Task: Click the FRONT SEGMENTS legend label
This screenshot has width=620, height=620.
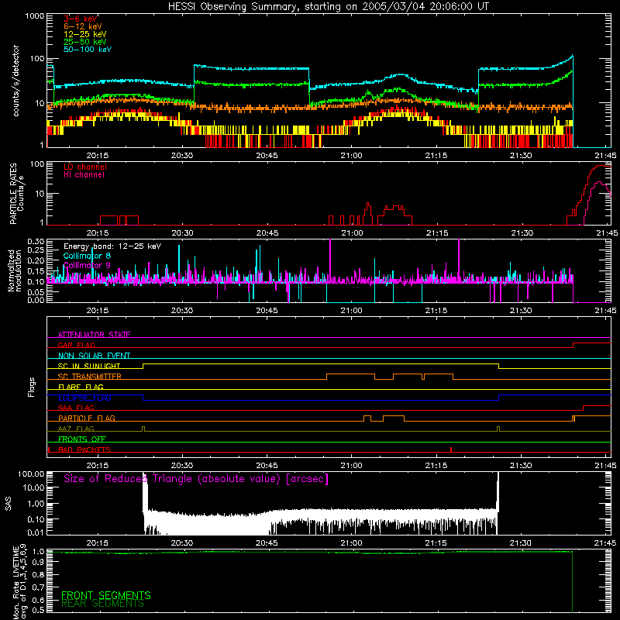Action: 106,595
